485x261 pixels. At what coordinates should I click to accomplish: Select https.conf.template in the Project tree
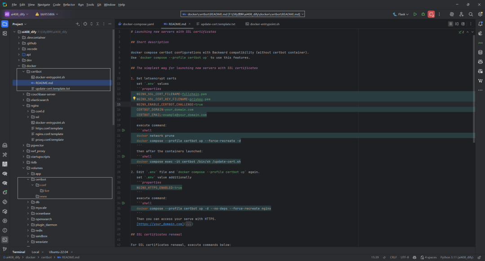[x=49, y=128]
